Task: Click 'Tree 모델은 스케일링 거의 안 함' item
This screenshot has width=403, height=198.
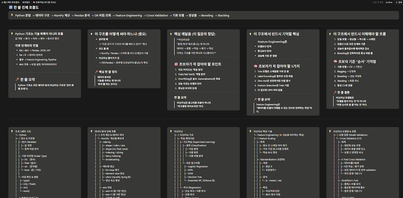Action: coord(273,71)
